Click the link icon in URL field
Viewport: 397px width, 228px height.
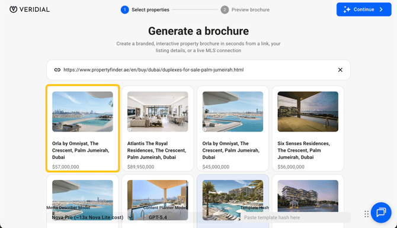(x=57, y=70)
